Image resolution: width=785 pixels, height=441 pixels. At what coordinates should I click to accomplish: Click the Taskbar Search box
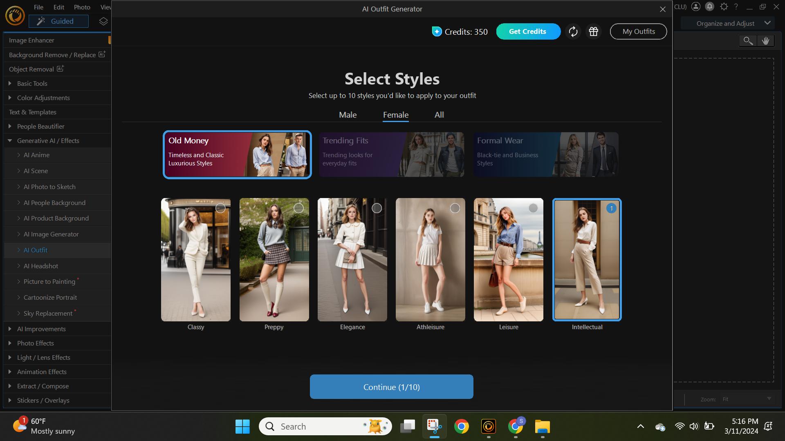(x=325, y=426)
